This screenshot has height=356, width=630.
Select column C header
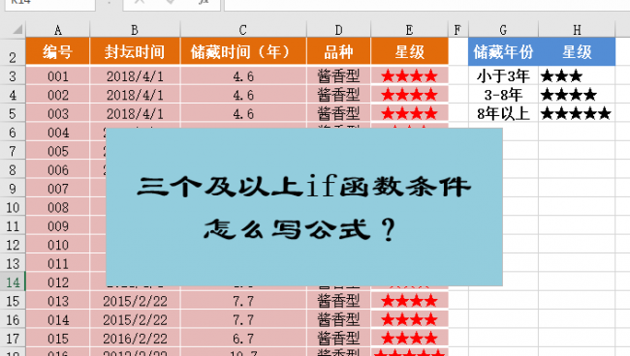243,30
